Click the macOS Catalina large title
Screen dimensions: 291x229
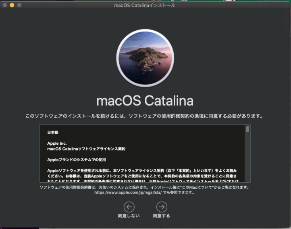[145, 101]
